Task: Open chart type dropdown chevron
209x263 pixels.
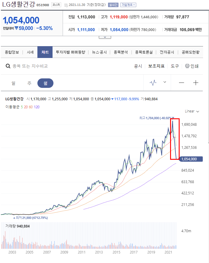Action: pos(165,82)
